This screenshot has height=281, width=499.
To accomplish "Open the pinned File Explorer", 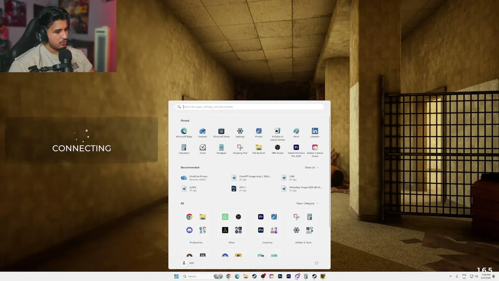I will [x=259, y=149].
